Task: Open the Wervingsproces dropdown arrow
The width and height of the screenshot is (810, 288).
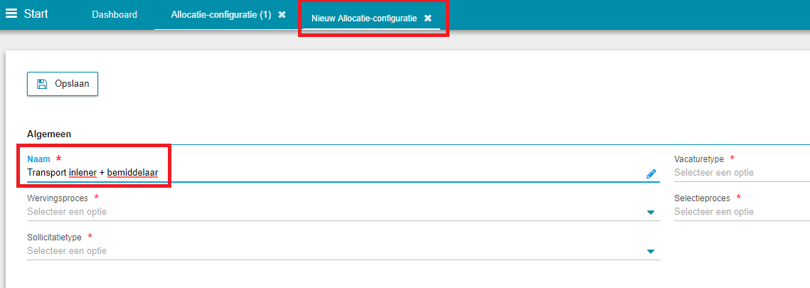Action: click(x=651, y=213)
